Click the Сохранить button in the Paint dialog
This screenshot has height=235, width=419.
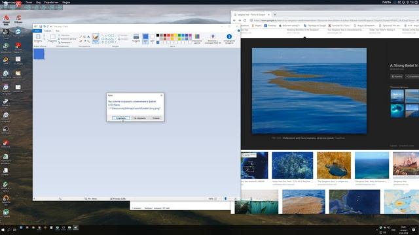pyautogui.click(x=120, y=118)
